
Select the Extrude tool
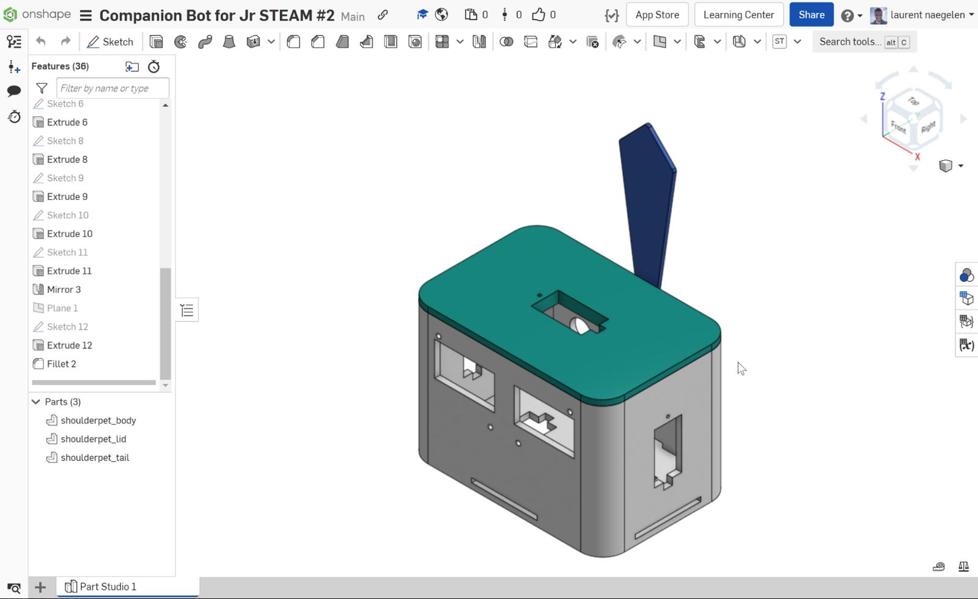coord(156,42)
